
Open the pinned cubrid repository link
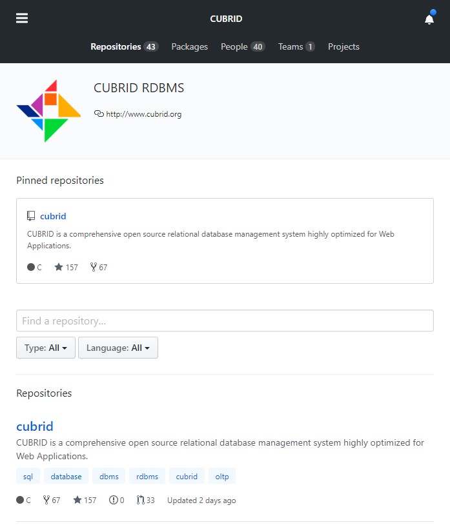(x=53, y=216)
